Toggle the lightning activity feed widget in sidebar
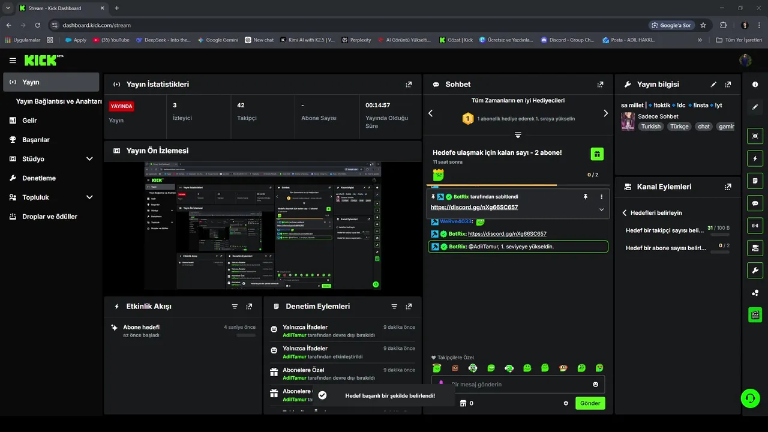Screen dimensions: 768x432 point(755,158)
